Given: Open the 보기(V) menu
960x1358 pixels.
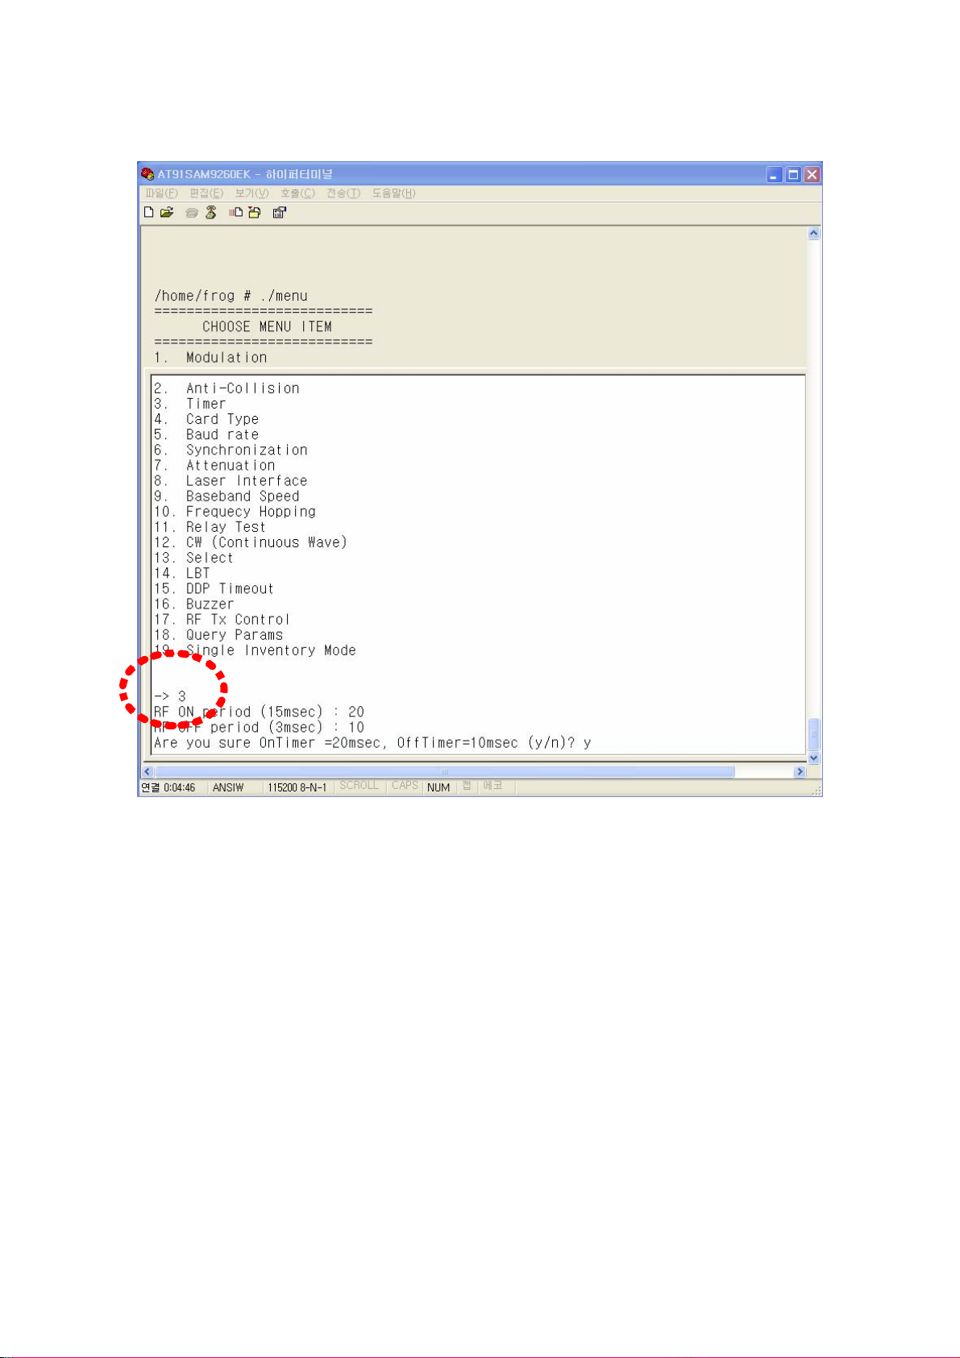Looking at the screenshot, I should coord(251,193).
